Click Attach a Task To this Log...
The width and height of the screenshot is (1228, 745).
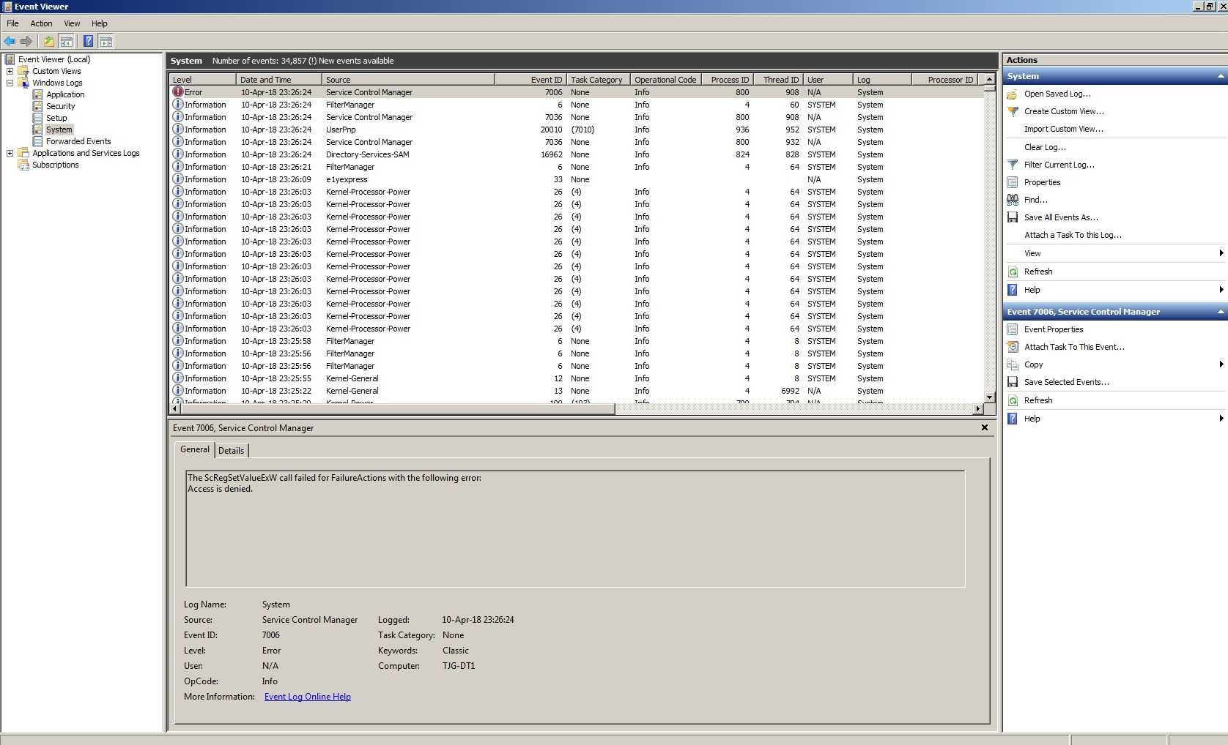(x=1073, y=235)
